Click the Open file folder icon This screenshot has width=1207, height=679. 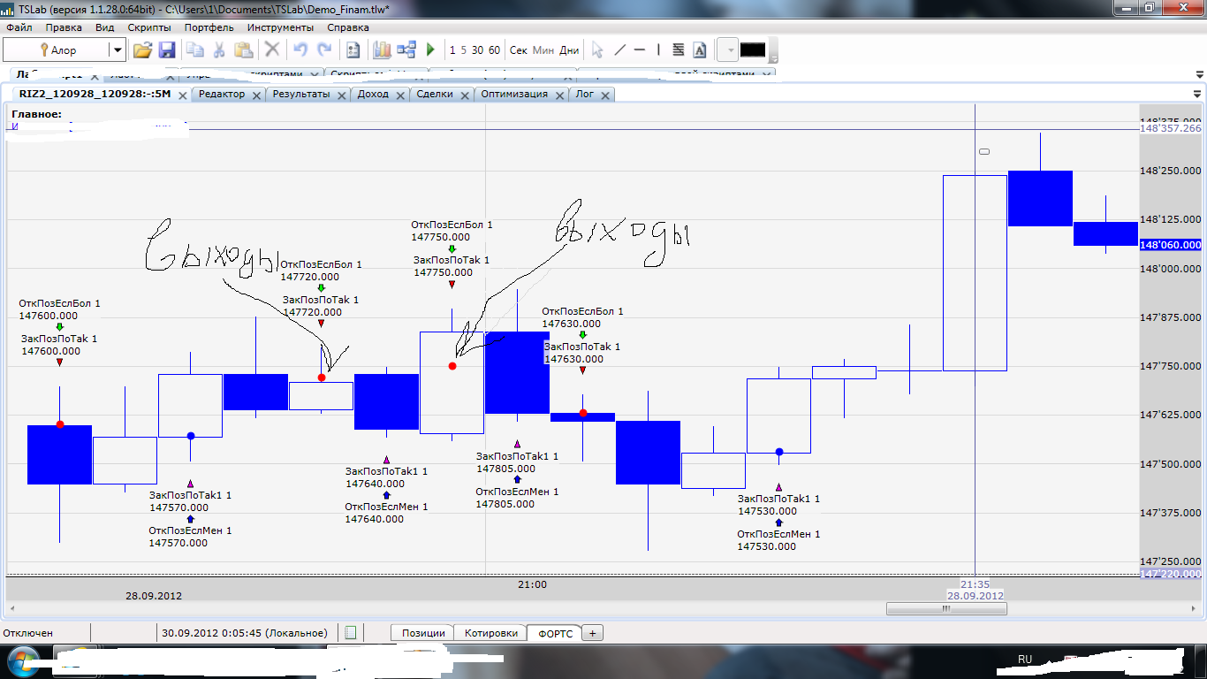(142, 50)
